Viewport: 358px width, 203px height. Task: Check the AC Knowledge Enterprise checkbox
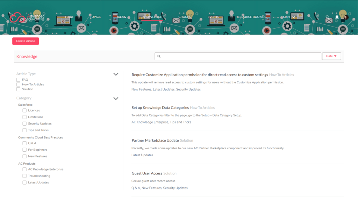pos(24,169)
